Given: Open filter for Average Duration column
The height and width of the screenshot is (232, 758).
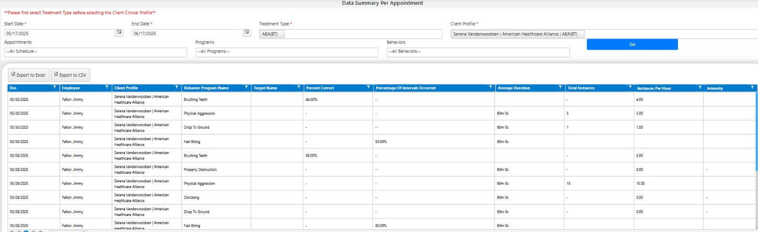Looking at the screenshot, I should pyautogui.click(x=560, y=88).
